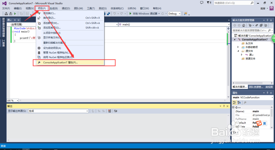Toggle categorized view in Properties panel
275x150 pixels.
[x=235, y=102]
